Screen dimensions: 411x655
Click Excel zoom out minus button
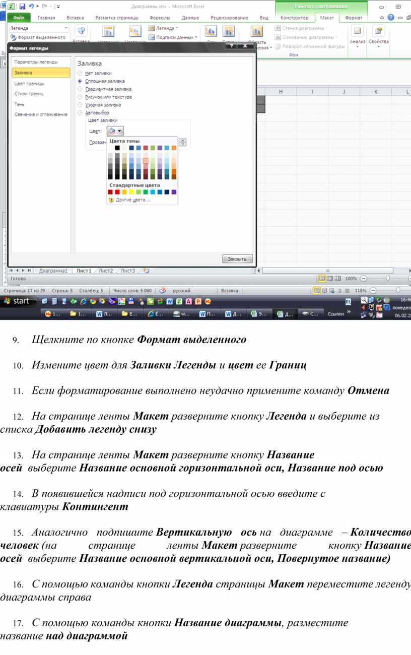364,279
